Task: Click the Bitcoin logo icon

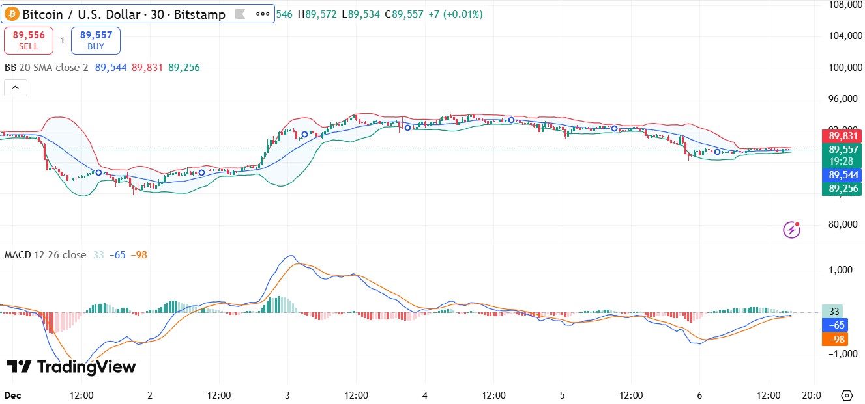Action: point(13,13)
